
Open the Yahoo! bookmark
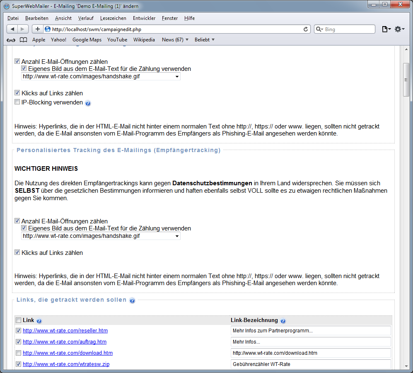pyautogui.click(x=58, y=40)
